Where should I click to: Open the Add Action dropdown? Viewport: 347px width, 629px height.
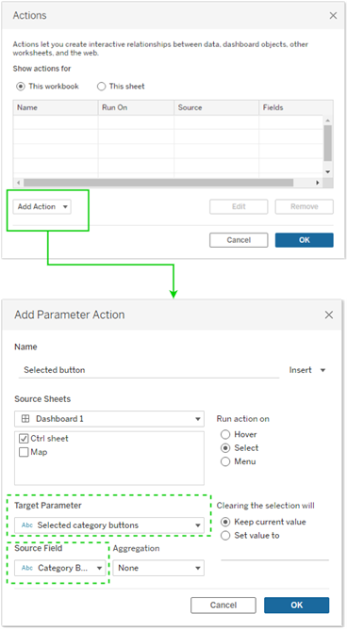point(42,206)
